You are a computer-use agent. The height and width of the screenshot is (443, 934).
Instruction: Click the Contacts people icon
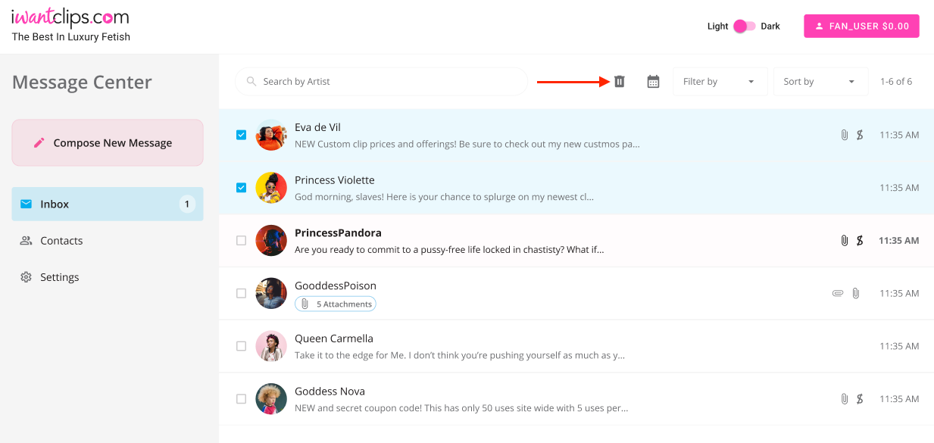27,241
